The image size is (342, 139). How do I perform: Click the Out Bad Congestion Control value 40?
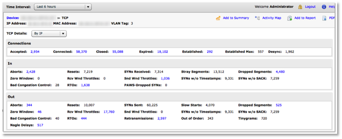[x=57, y=119]
